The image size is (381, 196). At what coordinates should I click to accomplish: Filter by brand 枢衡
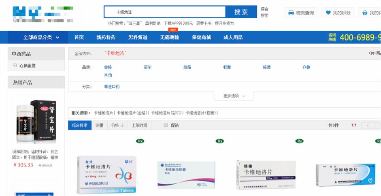tap(227, 67)
